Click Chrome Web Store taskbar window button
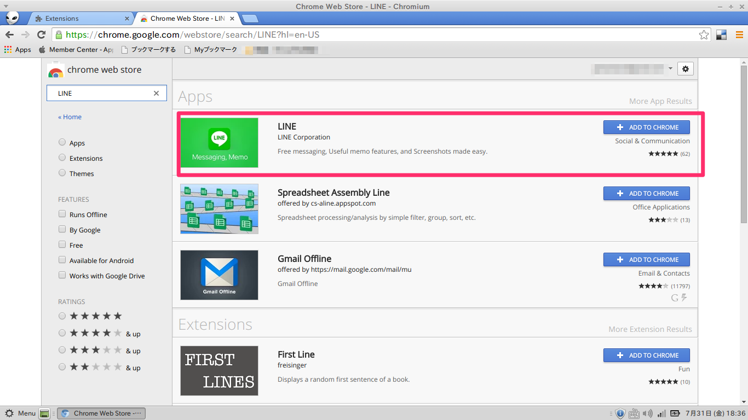This screenshot has height=420, width=748. (101, 413)
